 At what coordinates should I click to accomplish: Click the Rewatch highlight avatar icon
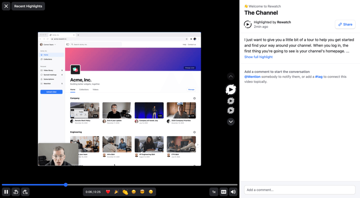pos(247,24)
